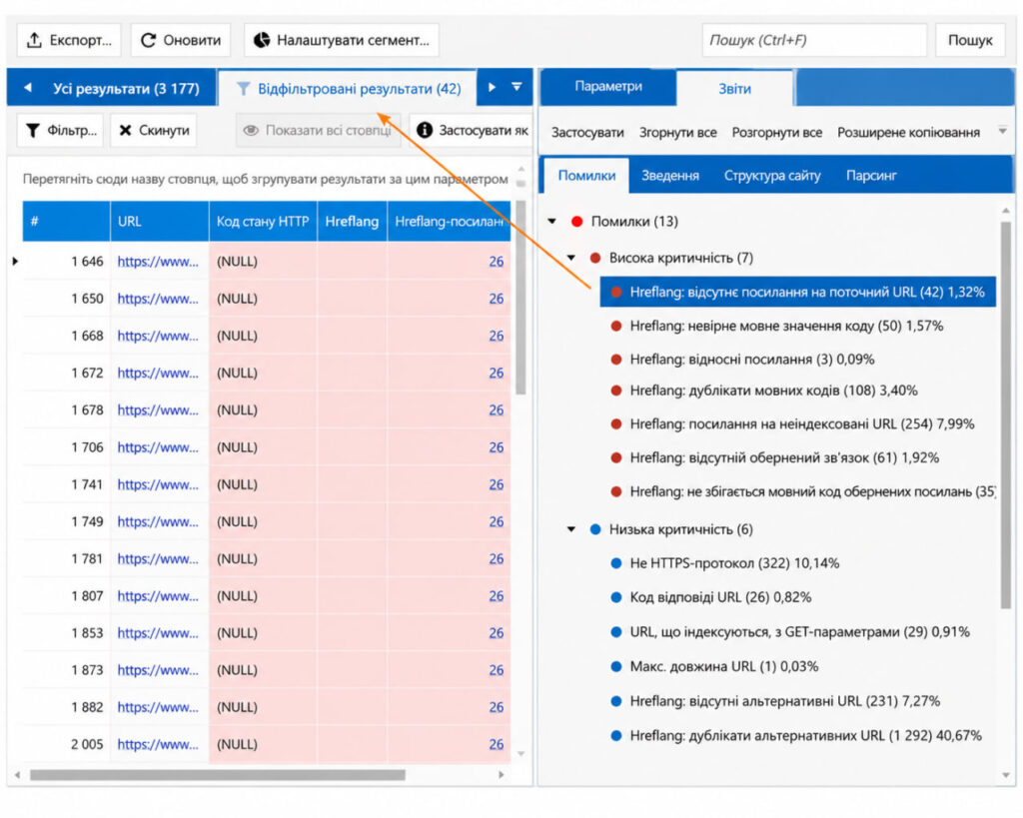Click hreflang links count 26 in row 1 650

pos(497,298)
